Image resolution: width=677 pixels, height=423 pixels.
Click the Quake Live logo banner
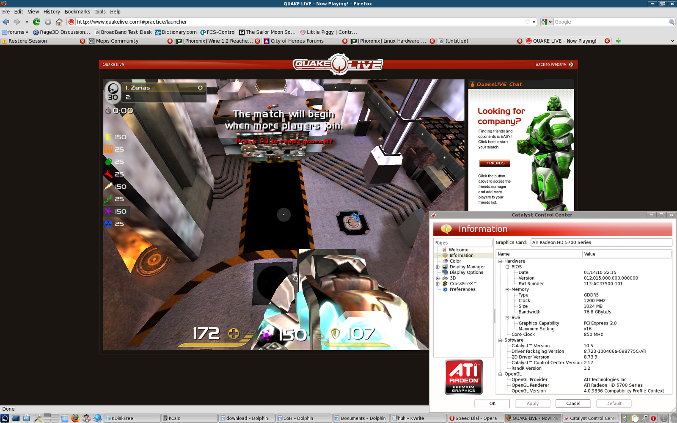point(338,64)
